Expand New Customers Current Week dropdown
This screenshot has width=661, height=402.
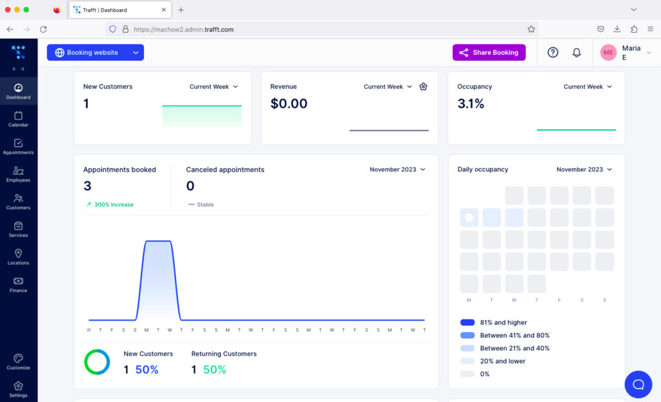tap(214, 86)
